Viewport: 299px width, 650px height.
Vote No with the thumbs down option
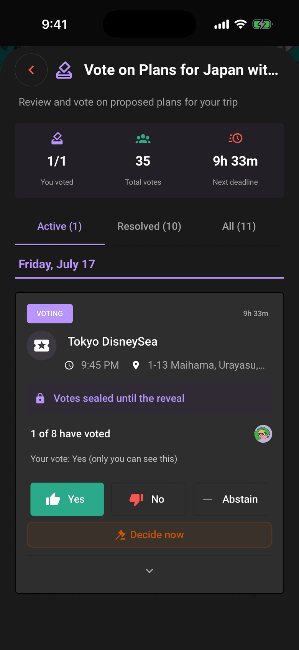pyautogui.click(x=149, y=499)
